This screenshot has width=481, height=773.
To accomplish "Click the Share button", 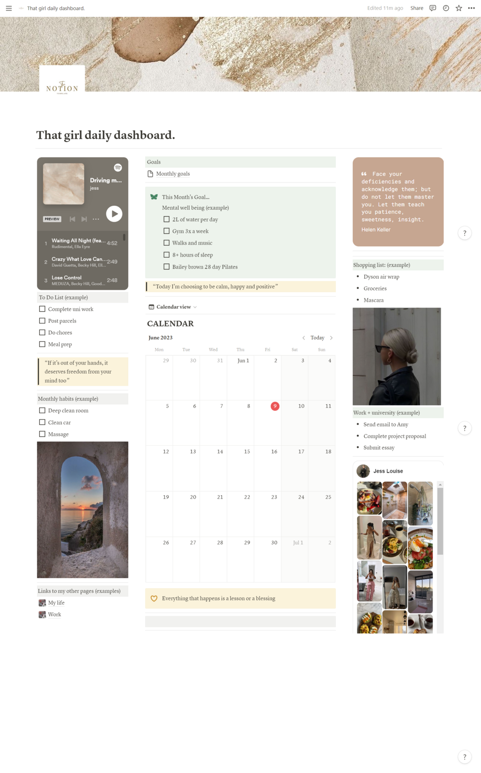I will 416,8.
